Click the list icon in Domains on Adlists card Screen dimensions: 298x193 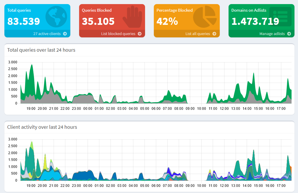click(x=280, y=17)
